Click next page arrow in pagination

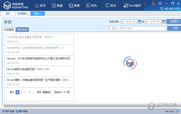coord(33,92)
